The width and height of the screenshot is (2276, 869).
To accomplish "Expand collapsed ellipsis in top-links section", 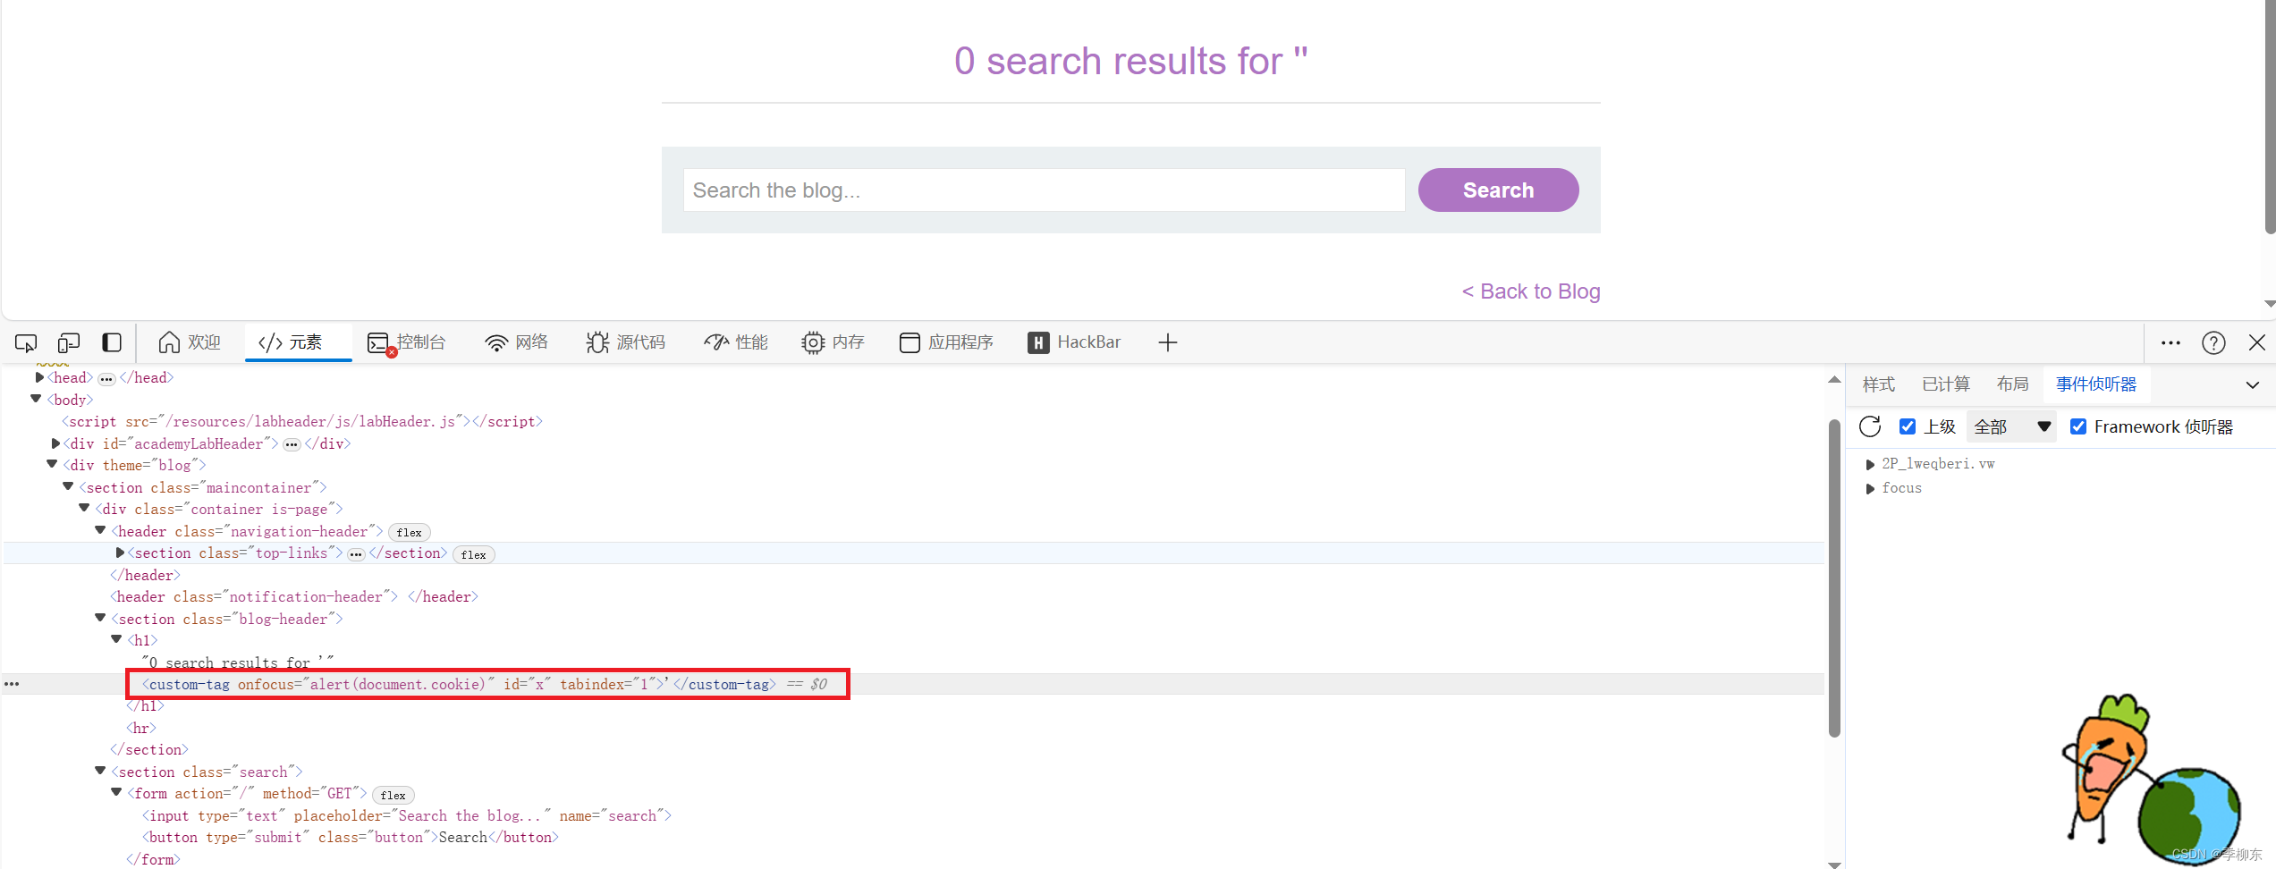I will coord(356,554).
